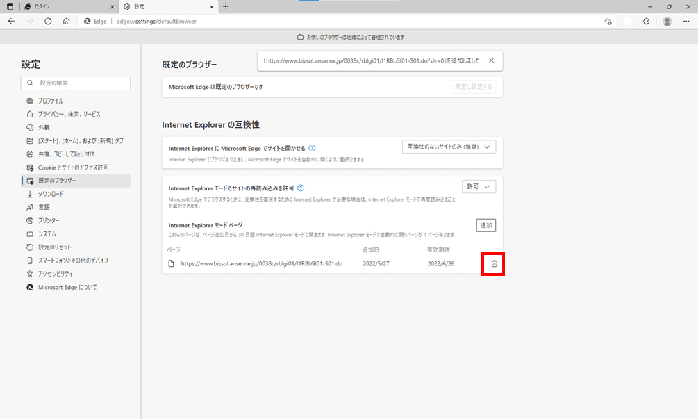Click the Microsoft Edge は既定のブラウザーです text
The width and height of the screenshot is (698, 419).
215,87
